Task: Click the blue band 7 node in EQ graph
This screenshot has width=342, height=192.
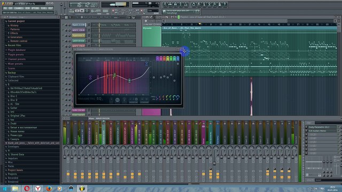Action: [146, 63]
